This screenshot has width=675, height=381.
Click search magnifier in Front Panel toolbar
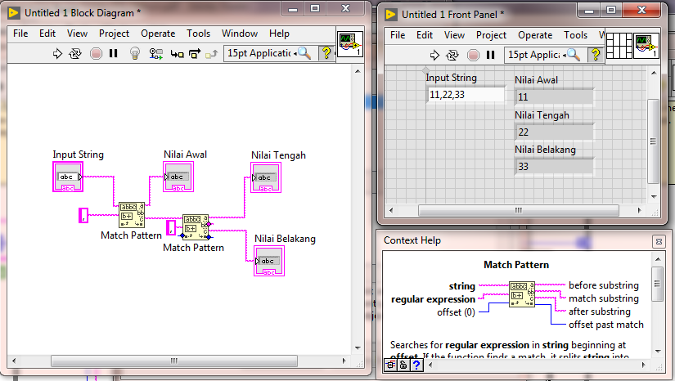coord(574,55)
